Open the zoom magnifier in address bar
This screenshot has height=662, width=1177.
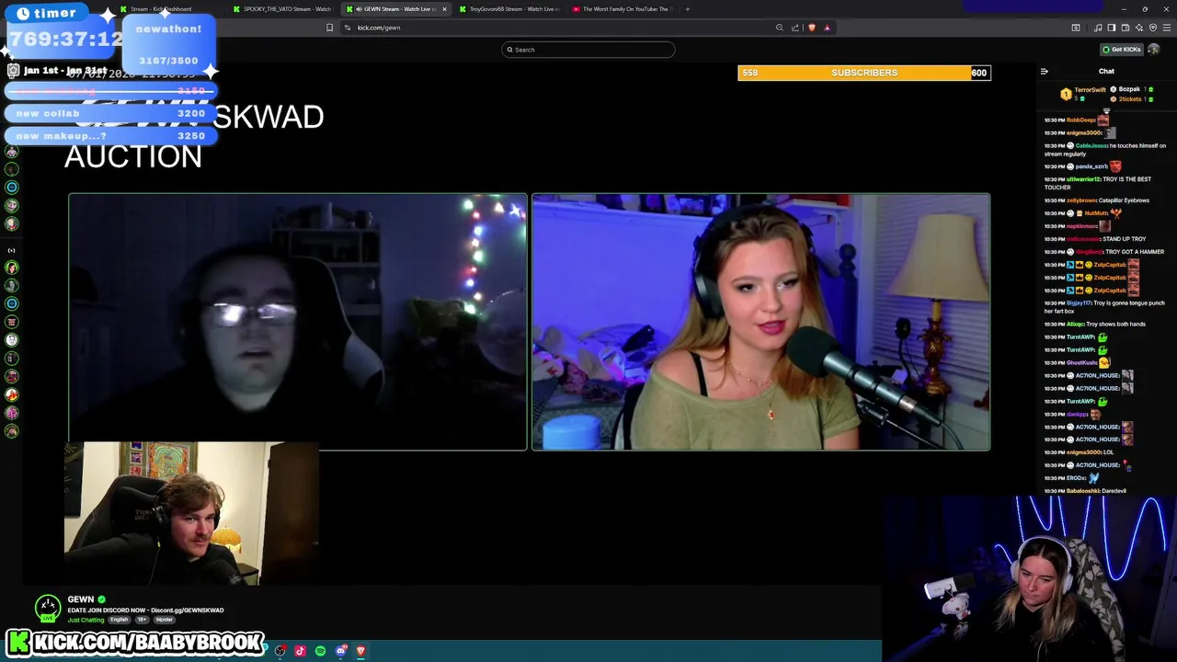tap(780, 28)
